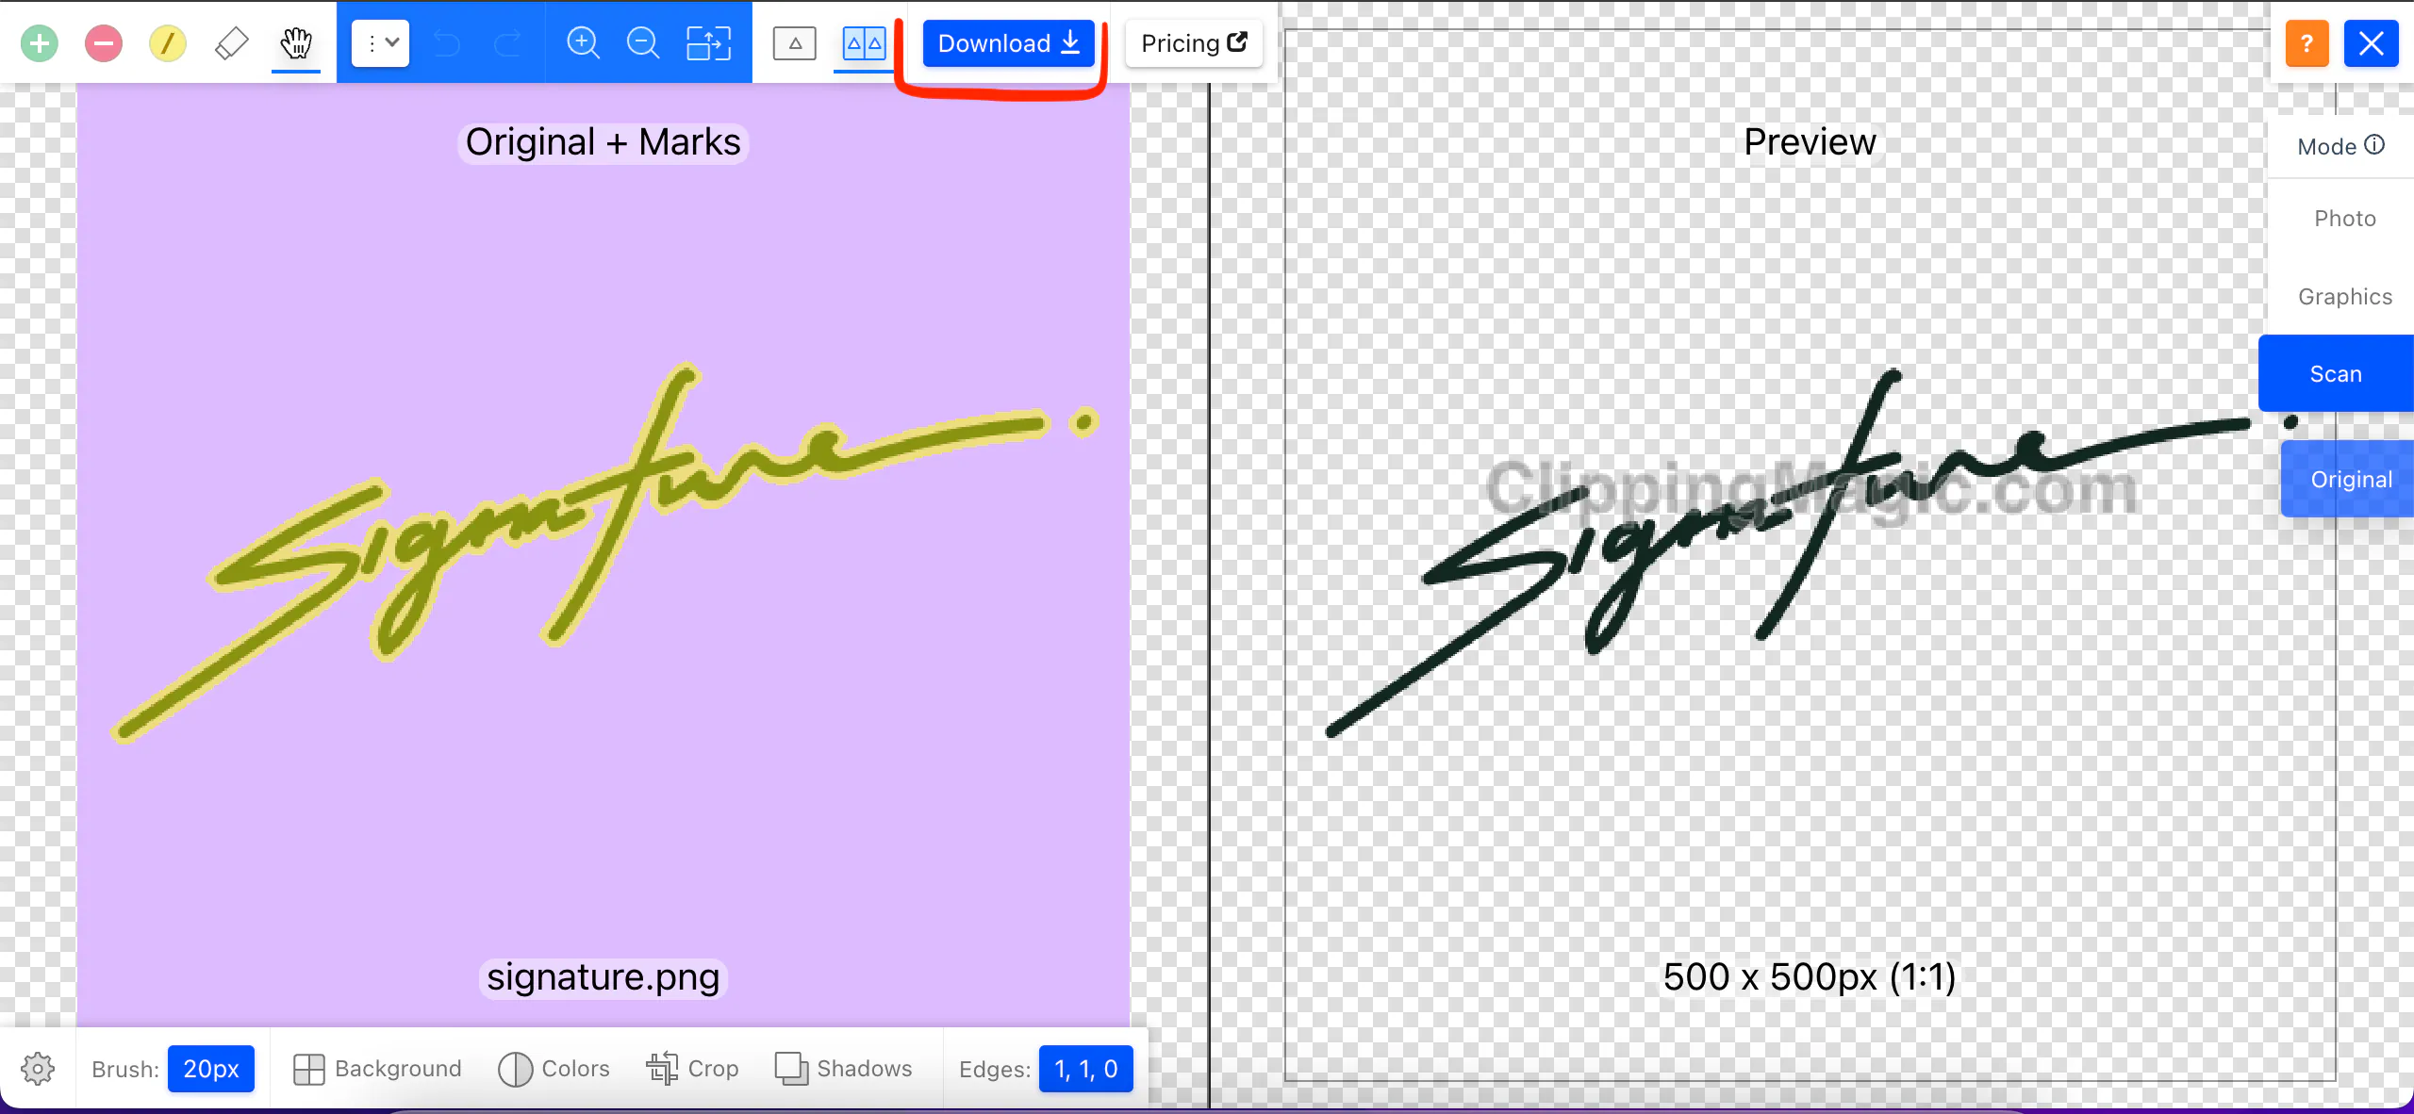Click the add new item plus icon
Image resolution: width=2414 pixels, height=1114 pixels.
tap(40, 41)
